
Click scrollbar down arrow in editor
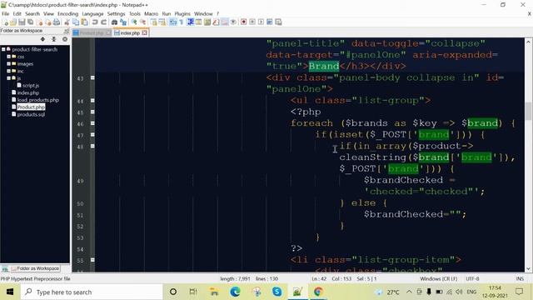tap(528, 268)
